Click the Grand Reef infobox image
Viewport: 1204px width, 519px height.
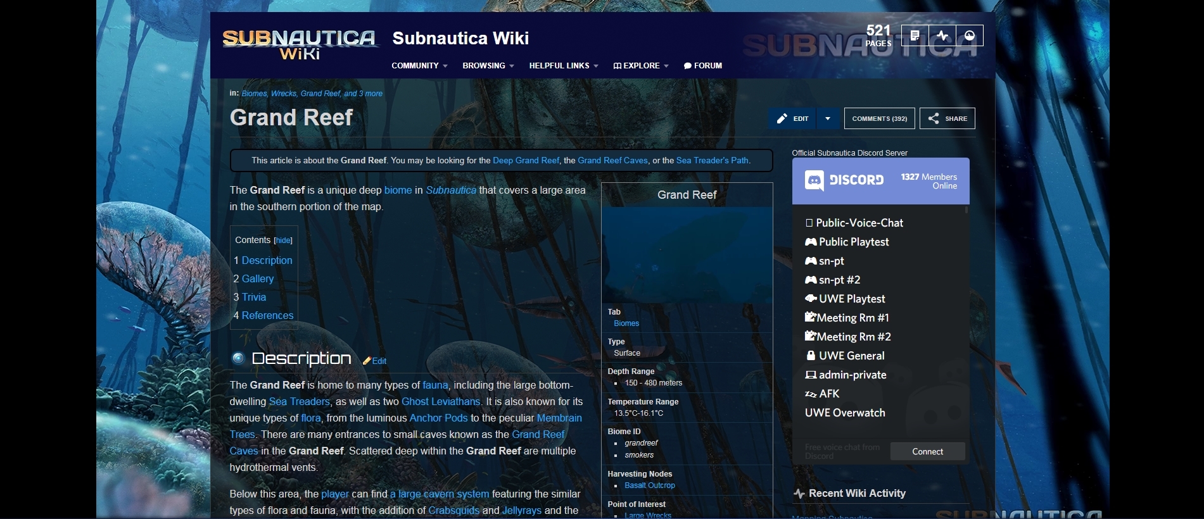tap(687, 254)
